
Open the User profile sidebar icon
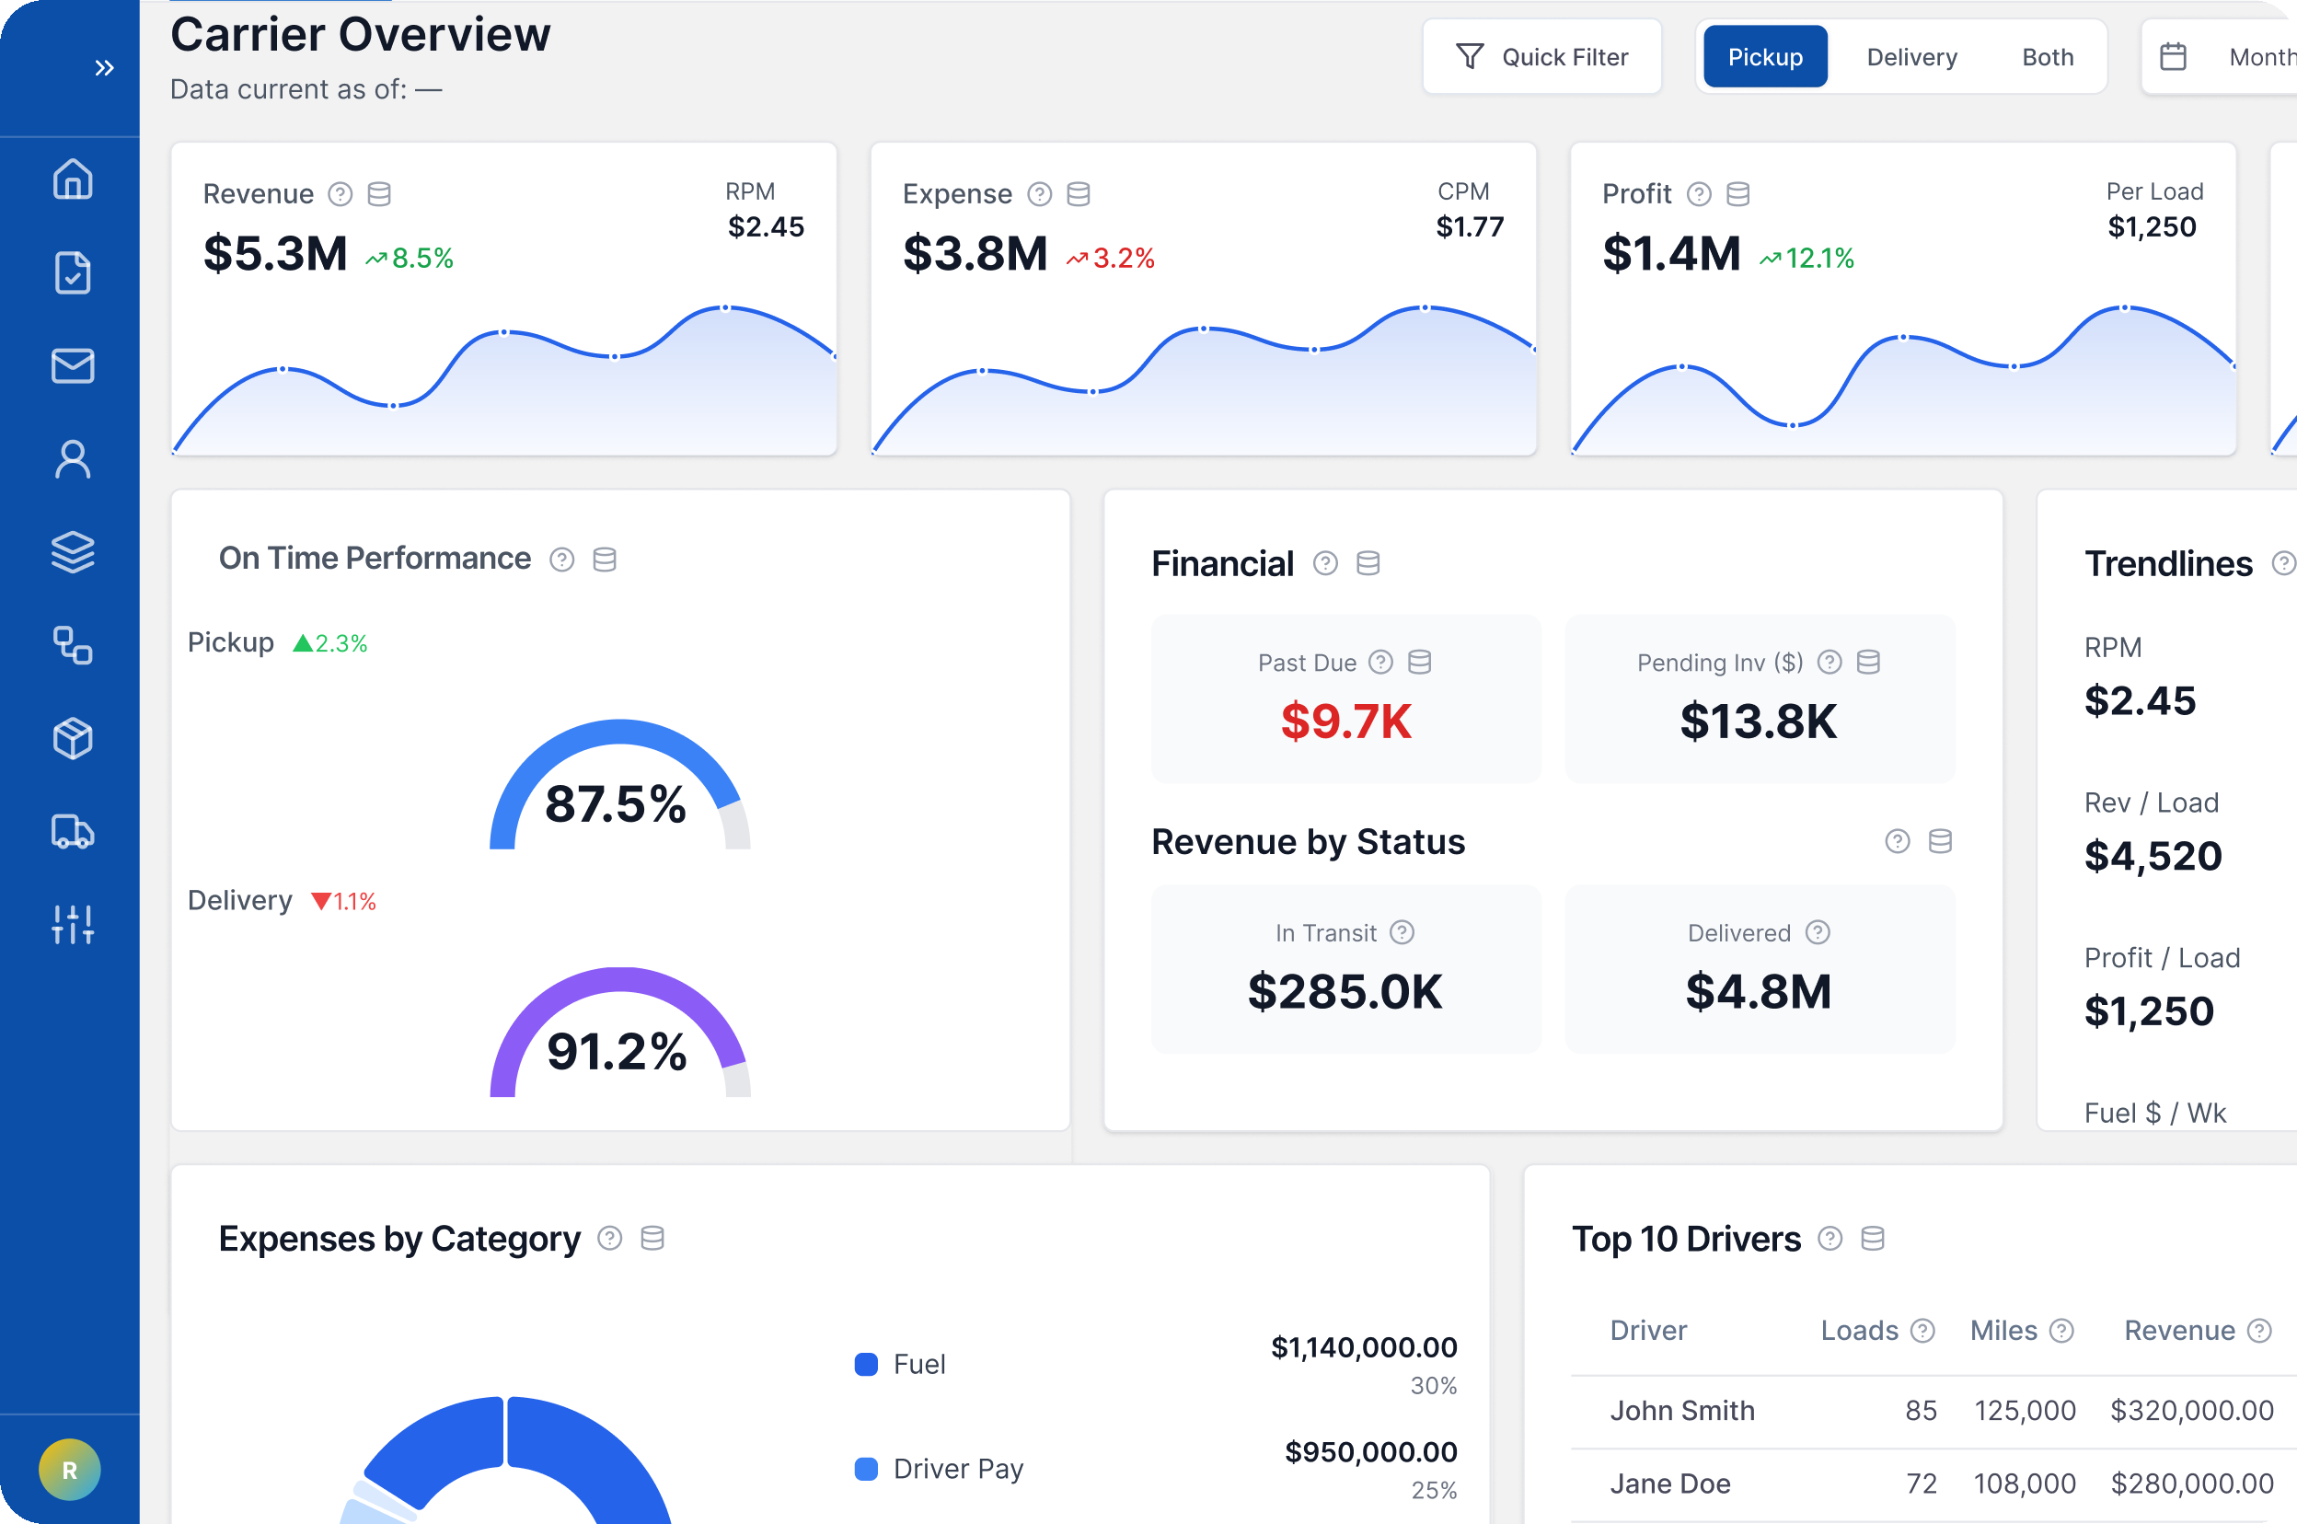pos(73,458)
